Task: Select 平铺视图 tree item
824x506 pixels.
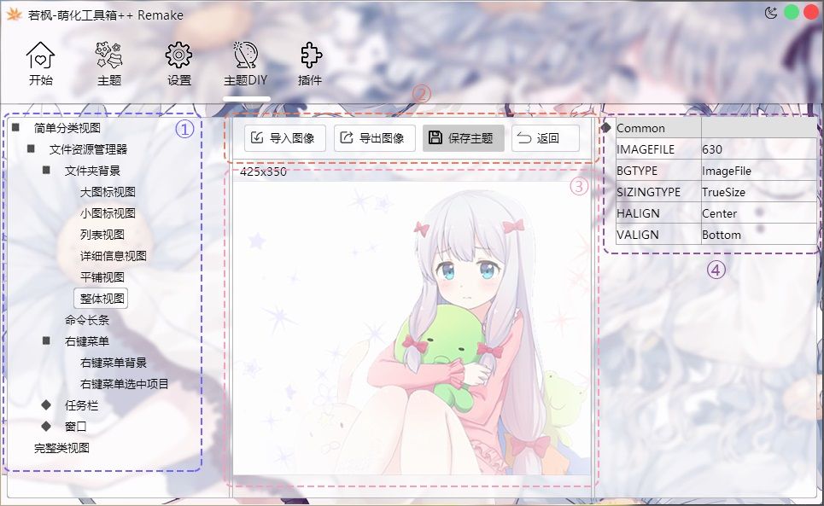Action: (x=102, y=277)
